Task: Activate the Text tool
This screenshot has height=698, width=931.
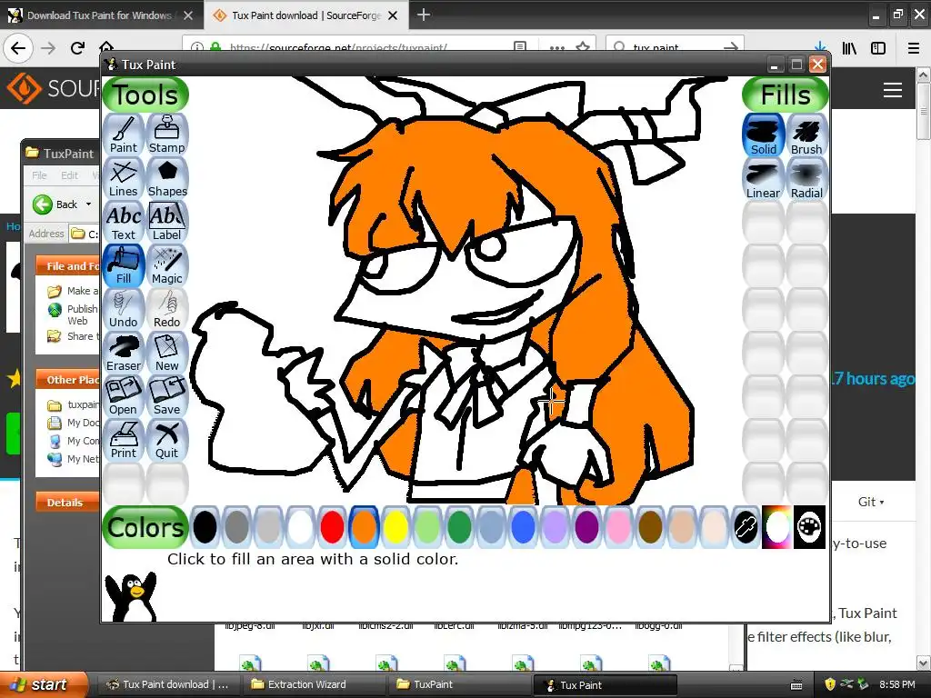Action: click(124, 222)
